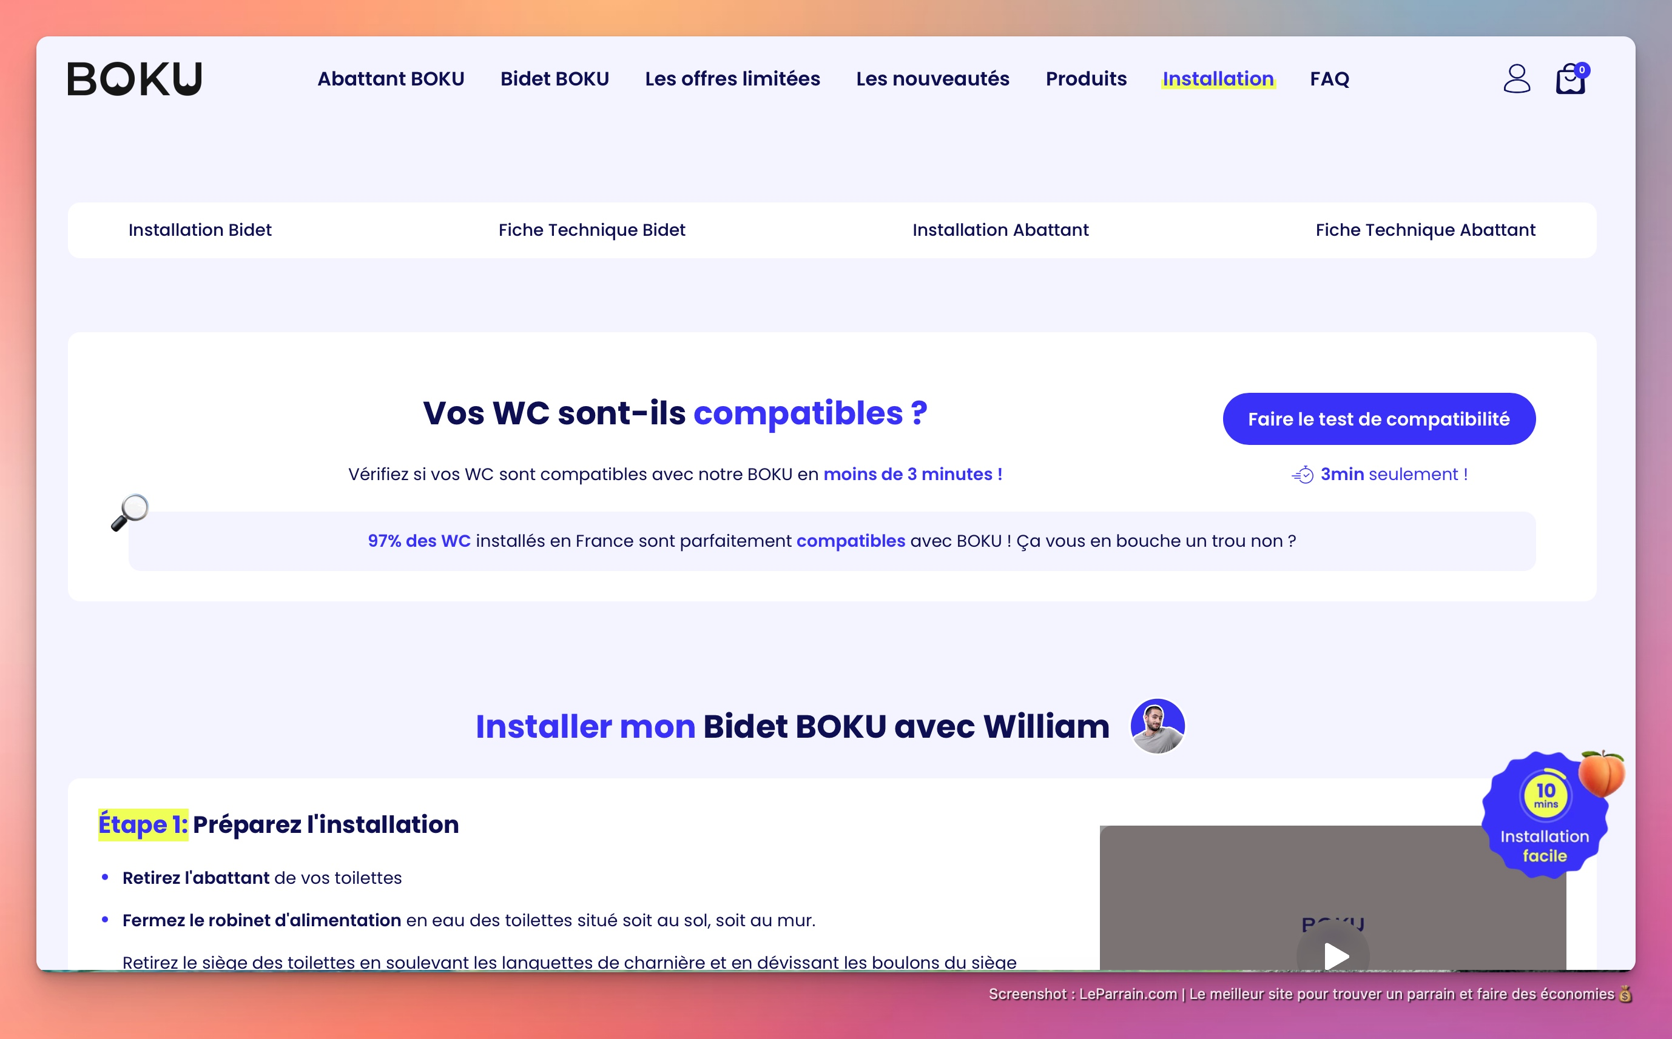Click the Produits navigation link
The width and height of the screenshot is (1672, 1039).
(x=1085, y=78)
